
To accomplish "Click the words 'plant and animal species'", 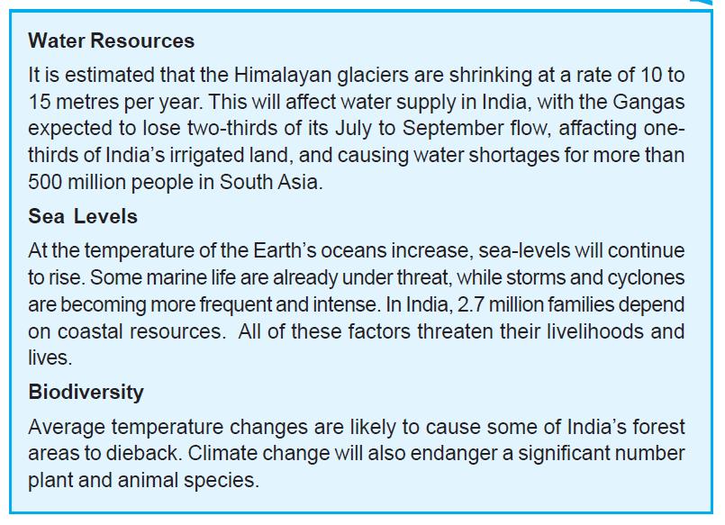I will 141,480.
